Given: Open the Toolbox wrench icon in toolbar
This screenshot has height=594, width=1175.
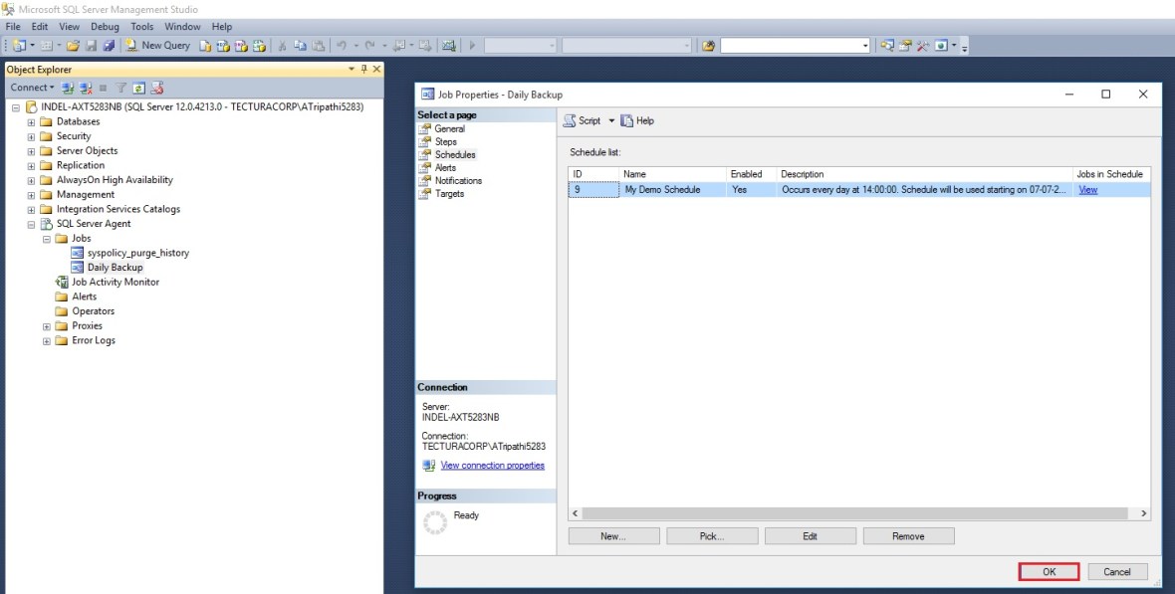Looking at the screenshot, I should [922, 46].
